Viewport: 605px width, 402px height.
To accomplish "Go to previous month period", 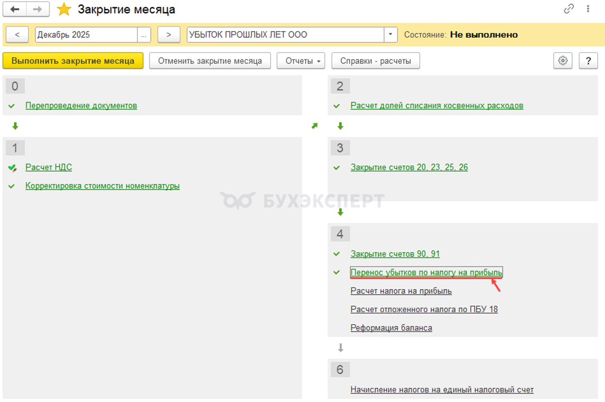I will [x=17, y=34].
